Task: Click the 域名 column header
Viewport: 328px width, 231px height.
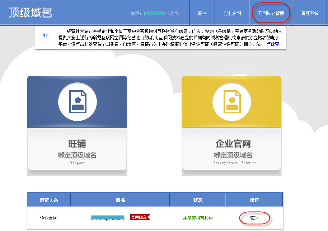Action: coord(120,200)
